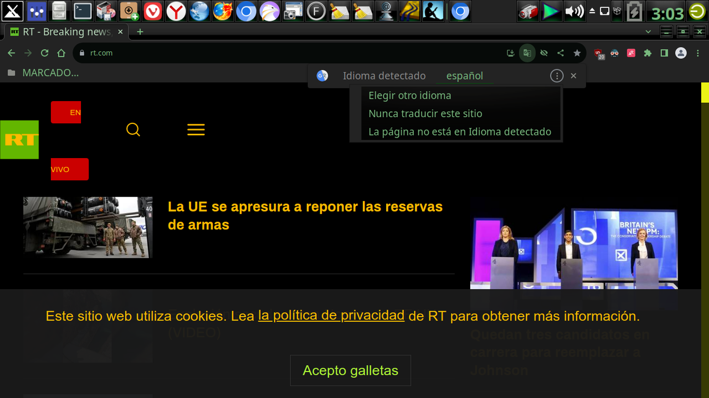Go to the browser home page
The height and width of the screenshot is (398, 709).
pyautogui.click(x=61, y=53)
